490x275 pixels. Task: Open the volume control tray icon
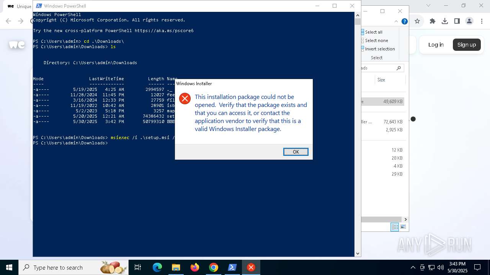coord(441,267)
